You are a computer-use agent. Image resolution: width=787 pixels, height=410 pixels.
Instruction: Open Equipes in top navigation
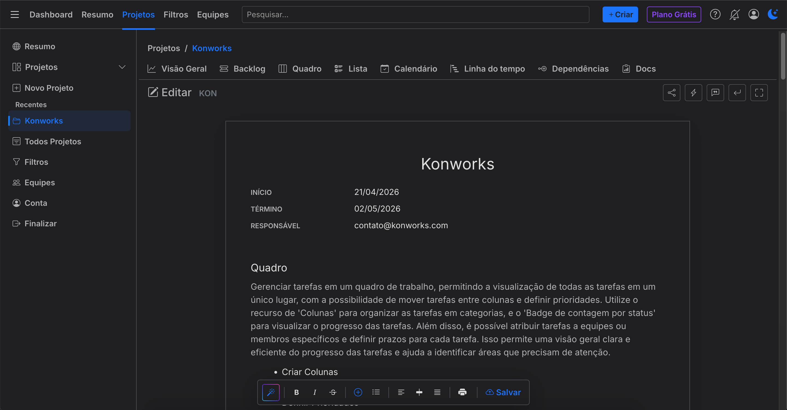point(213,14)
